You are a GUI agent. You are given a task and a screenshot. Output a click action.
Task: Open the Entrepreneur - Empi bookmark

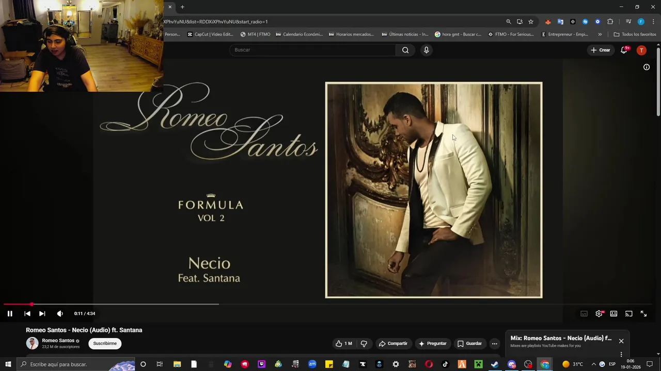pos(565,35)
